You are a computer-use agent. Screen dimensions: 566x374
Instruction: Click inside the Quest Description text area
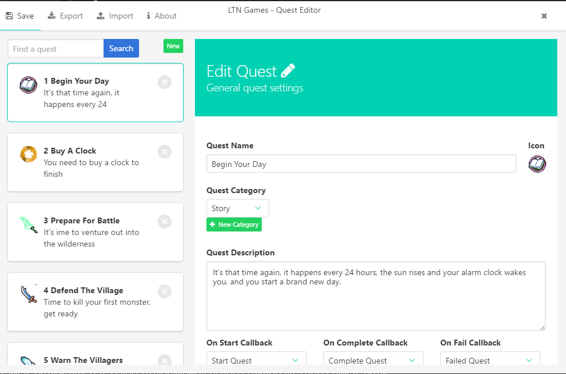click(x=376, y=296)
